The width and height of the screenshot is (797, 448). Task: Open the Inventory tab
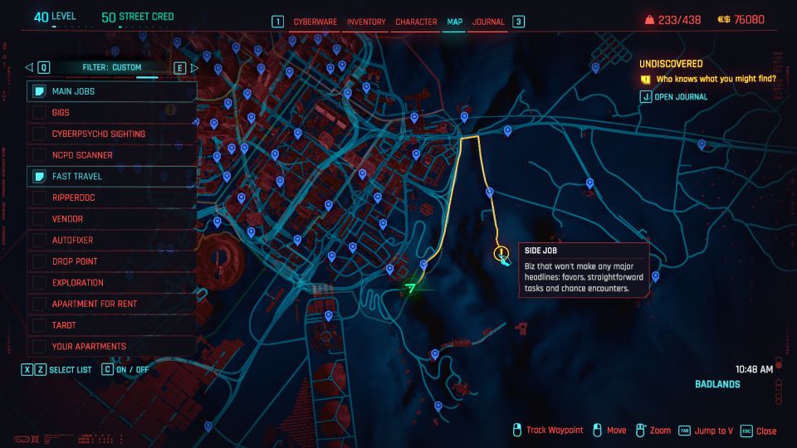(x=366, y=22)
